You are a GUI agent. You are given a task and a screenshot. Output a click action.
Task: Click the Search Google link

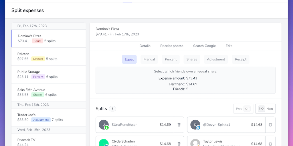pyautogui.click(x=204, y=46)
